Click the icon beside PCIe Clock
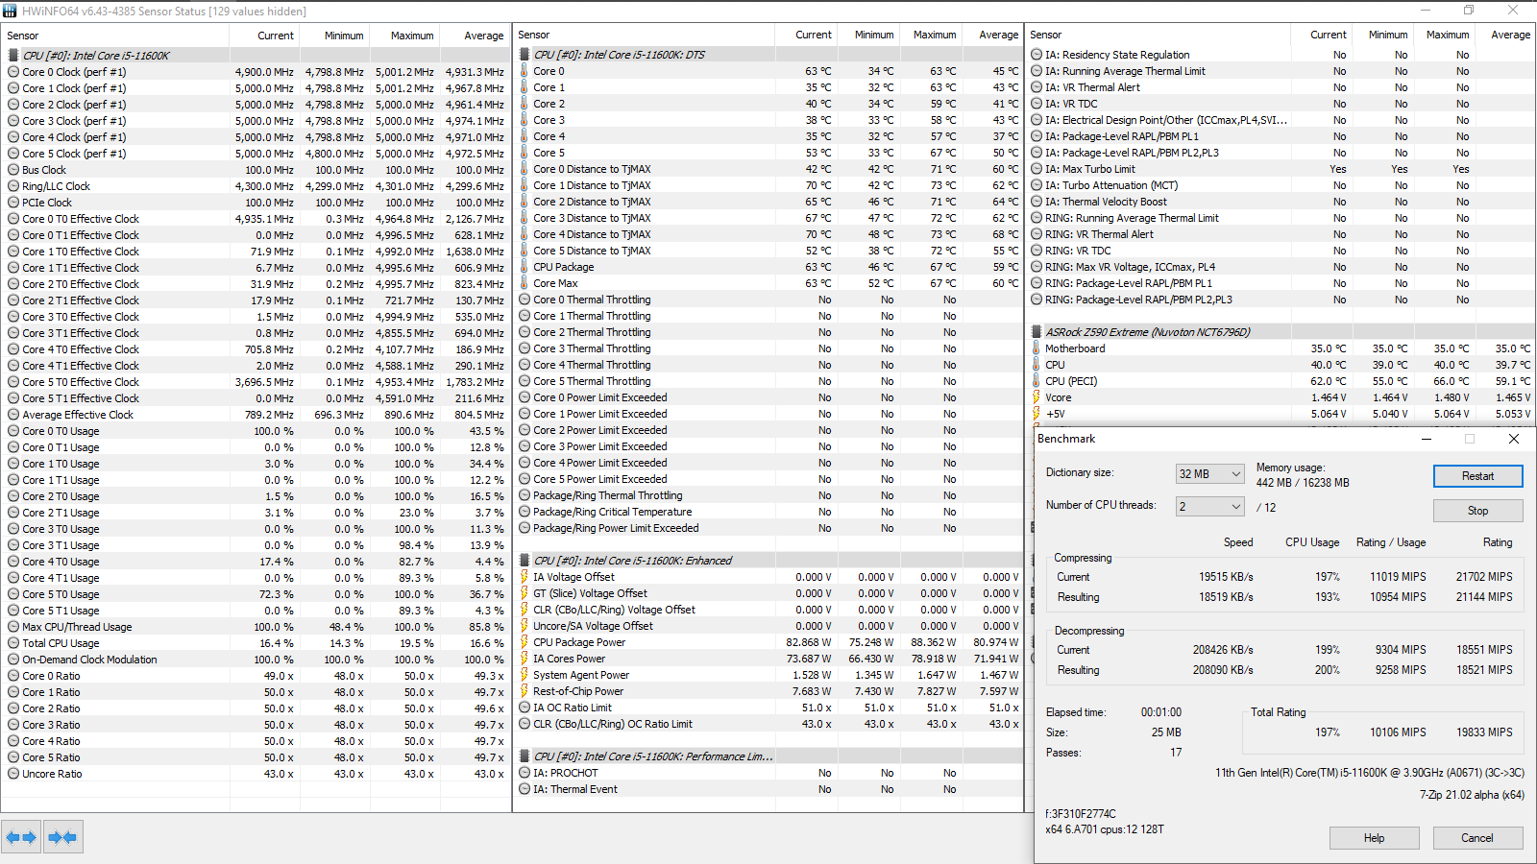 [x=13, y=203]
